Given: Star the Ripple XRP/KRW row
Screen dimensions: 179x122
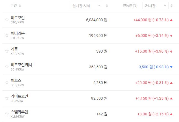Looking at the screenshot, I should [x=7, y=51].
